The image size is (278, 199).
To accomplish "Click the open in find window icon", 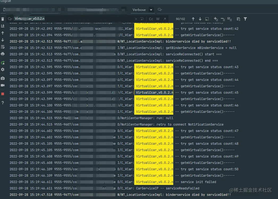I will [238, 19].
